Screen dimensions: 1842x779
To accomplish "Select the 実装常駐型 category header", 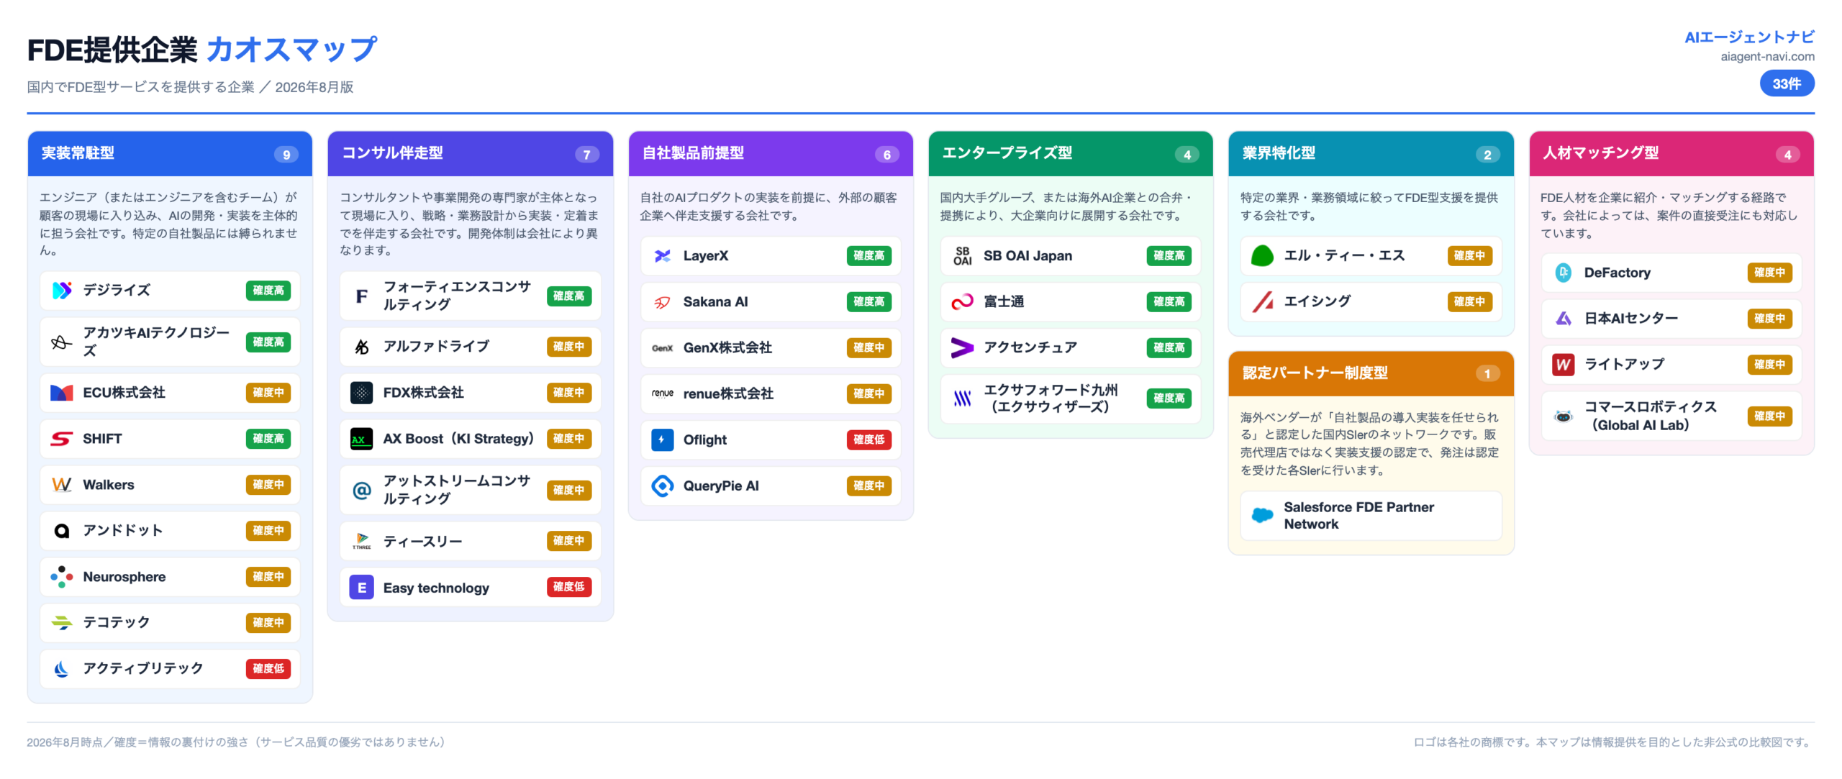I will [170, 154].
